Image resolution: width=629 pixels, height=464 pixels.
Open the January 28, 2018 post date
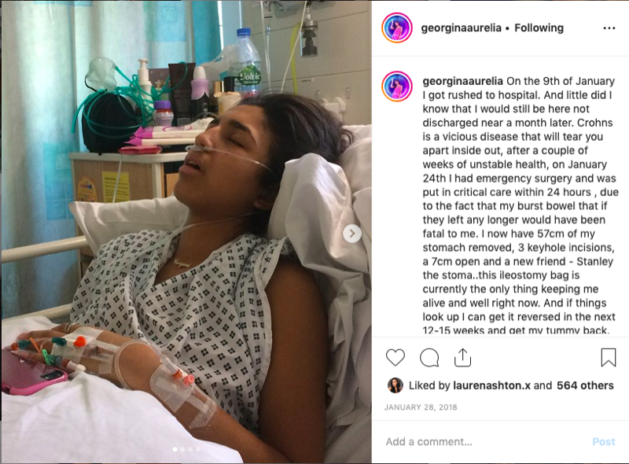[x=421, y=407]
